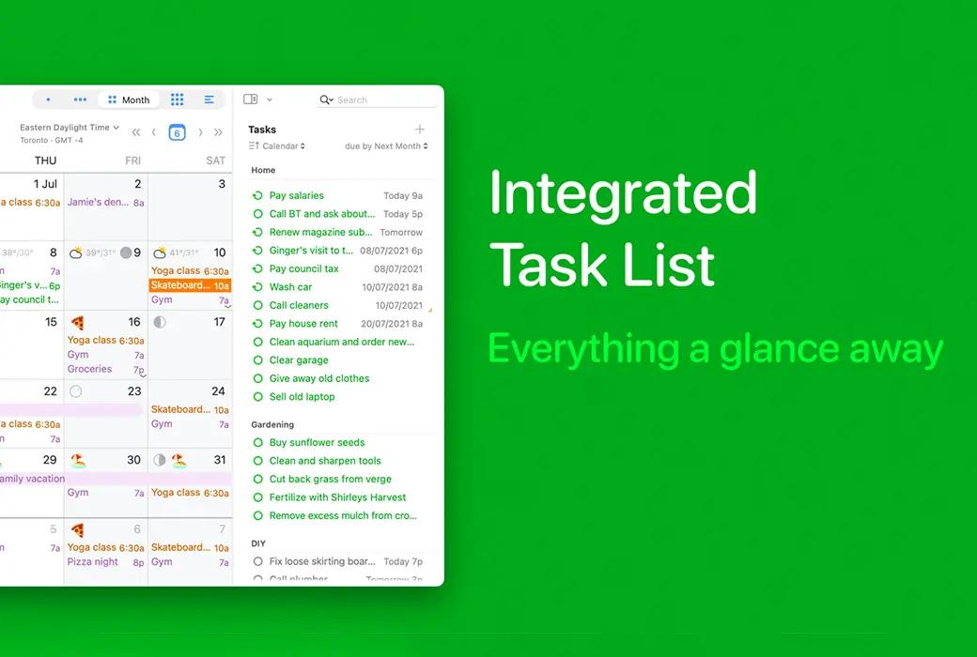
Task: Open Year view using the grid icon
Action: click(177, 99)
